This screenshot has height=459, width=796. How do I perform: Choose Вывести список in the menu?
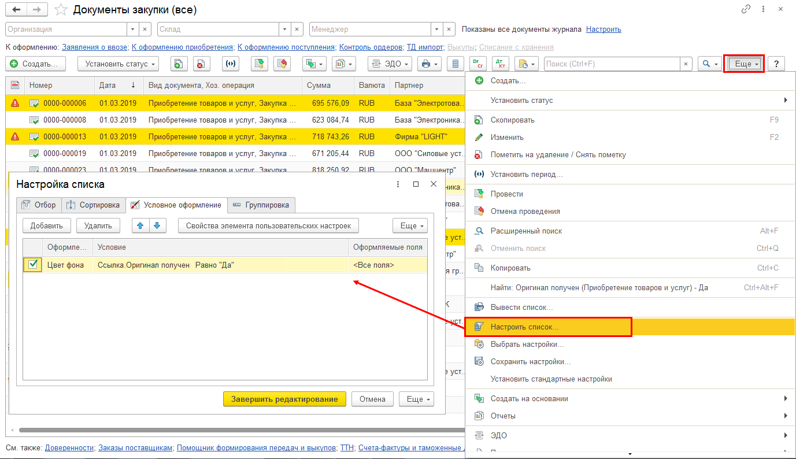pyautogui.click(x=521, y=307)
